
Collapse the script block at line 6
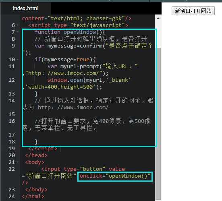point(18,25)
